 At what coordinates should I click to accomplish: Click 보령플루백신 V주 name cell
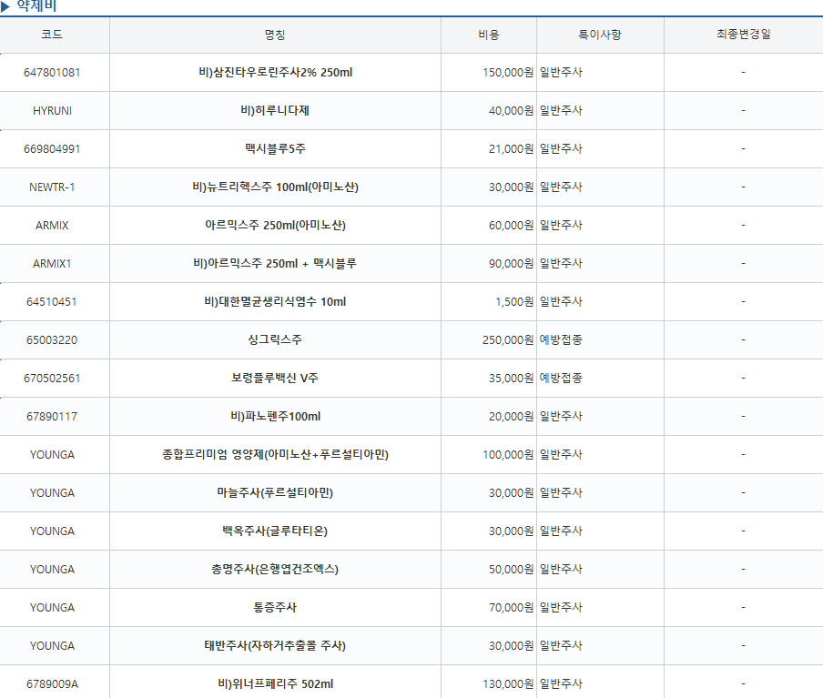tap(275, 379)
